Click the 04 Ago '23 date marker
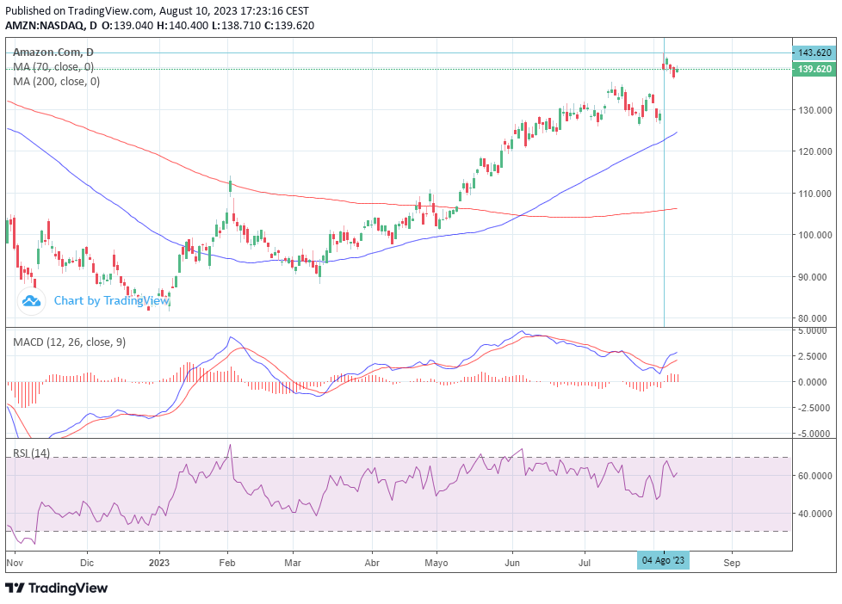842x604 pixels. pos(663,560)
